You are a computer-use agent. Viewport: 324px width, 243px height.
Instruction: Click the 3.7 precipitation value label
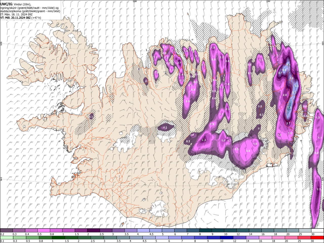[x=280, y=73]
